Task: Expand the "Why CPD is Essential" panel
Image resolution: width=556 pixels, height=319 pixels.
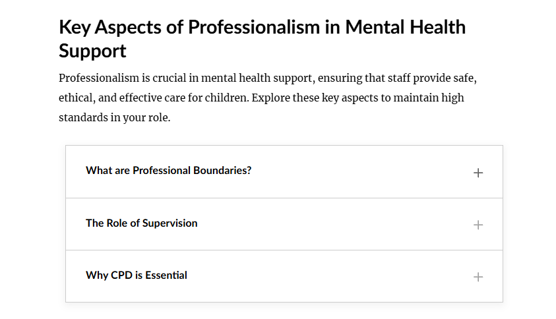Action: [284, 276]
